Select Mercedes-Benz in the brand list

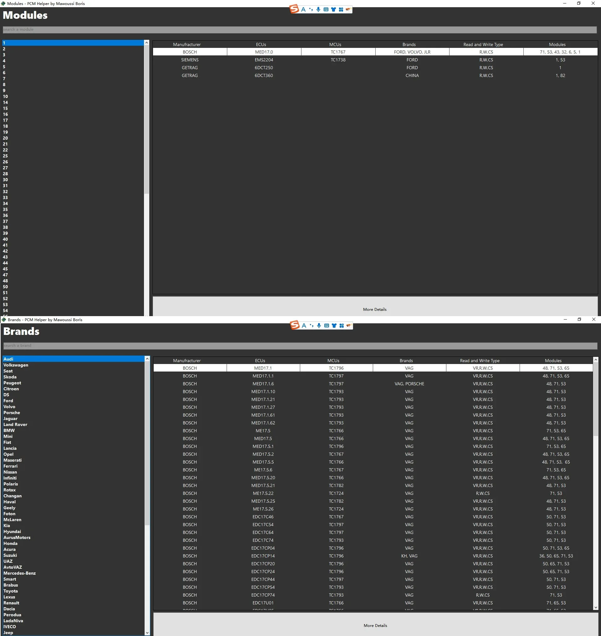click(19, 573)
